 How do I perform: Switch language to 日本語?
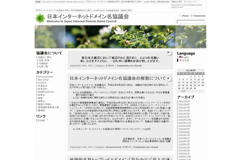[x=185, y=60]
